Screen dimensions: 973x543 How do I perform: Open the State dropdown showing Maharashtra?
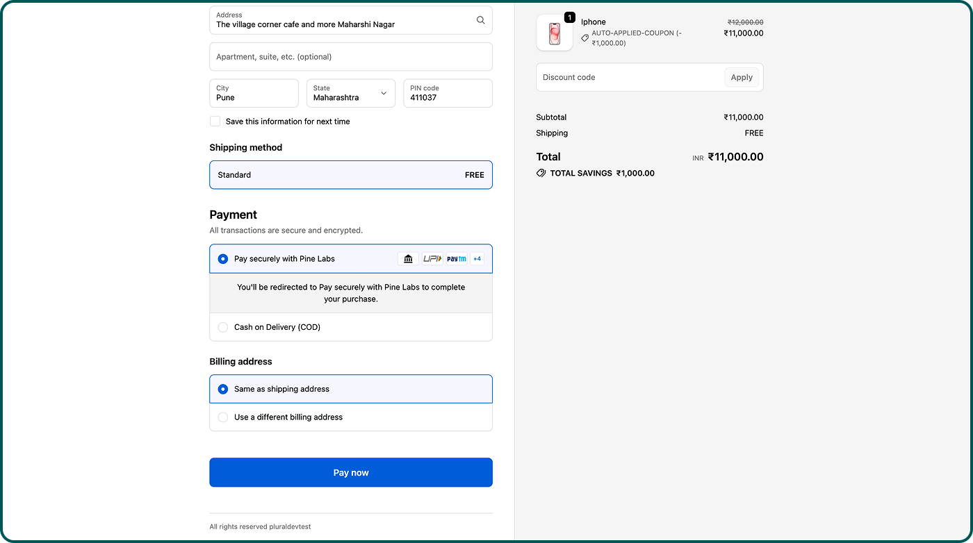[x=351, y=93]
